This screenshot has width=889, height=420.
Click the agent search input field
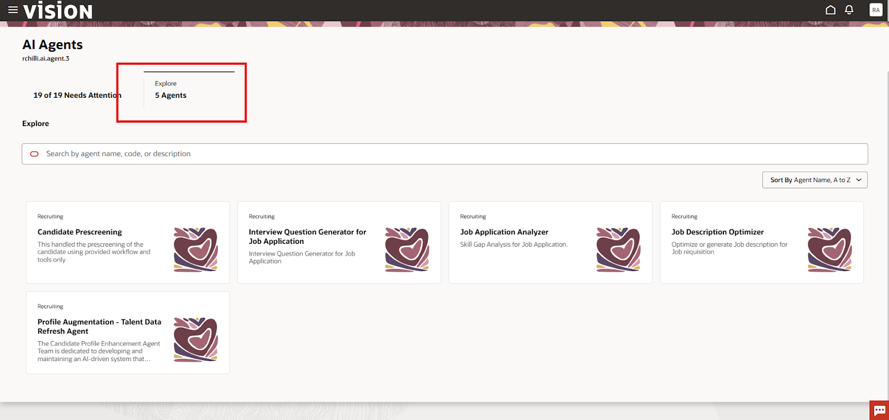(444, 154)
